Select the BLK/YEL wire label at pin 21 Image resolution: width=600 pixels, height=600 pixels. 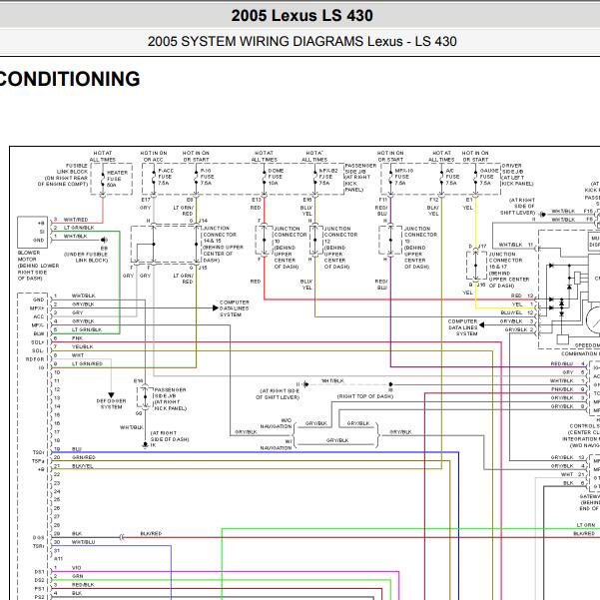point(83,466)
